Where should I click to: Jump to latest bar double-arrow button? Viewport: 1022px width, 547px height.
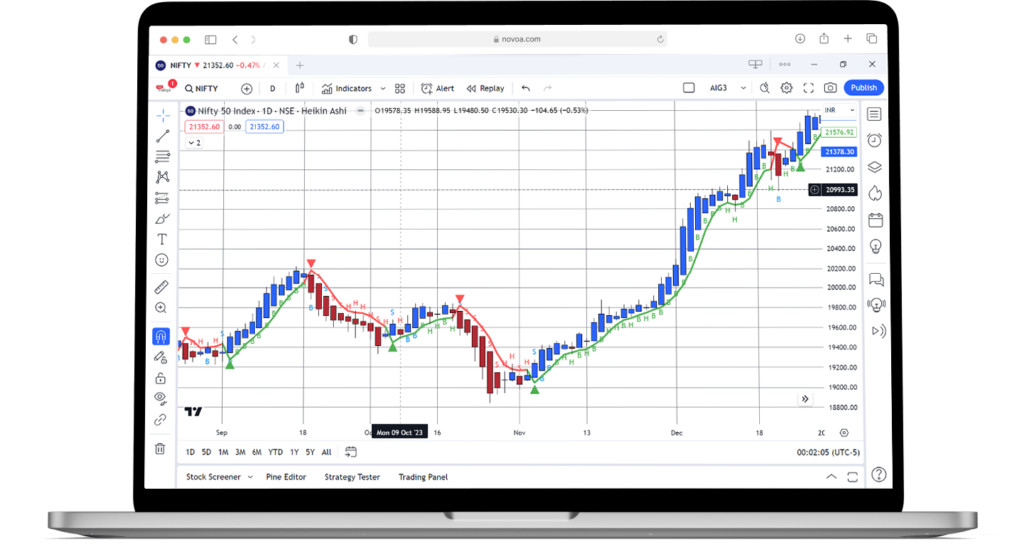click(x=805, y=399)
